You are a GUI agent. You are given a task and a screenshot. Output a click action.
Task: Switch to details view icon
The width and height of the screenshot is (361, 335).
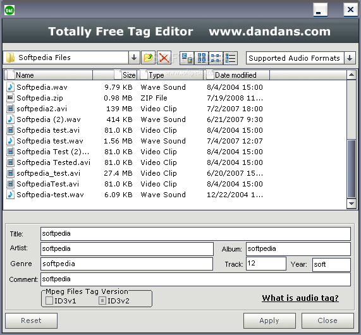[230, 58]
